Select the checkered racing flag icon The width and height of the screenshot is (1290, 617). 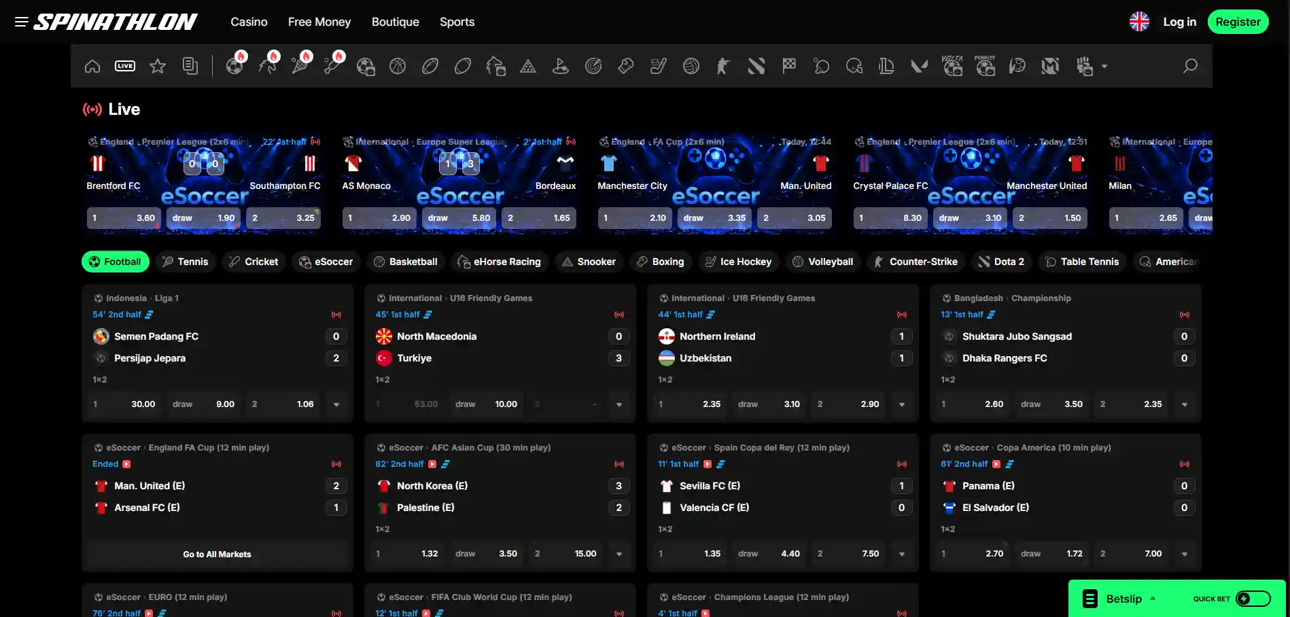tap(789, 66)
